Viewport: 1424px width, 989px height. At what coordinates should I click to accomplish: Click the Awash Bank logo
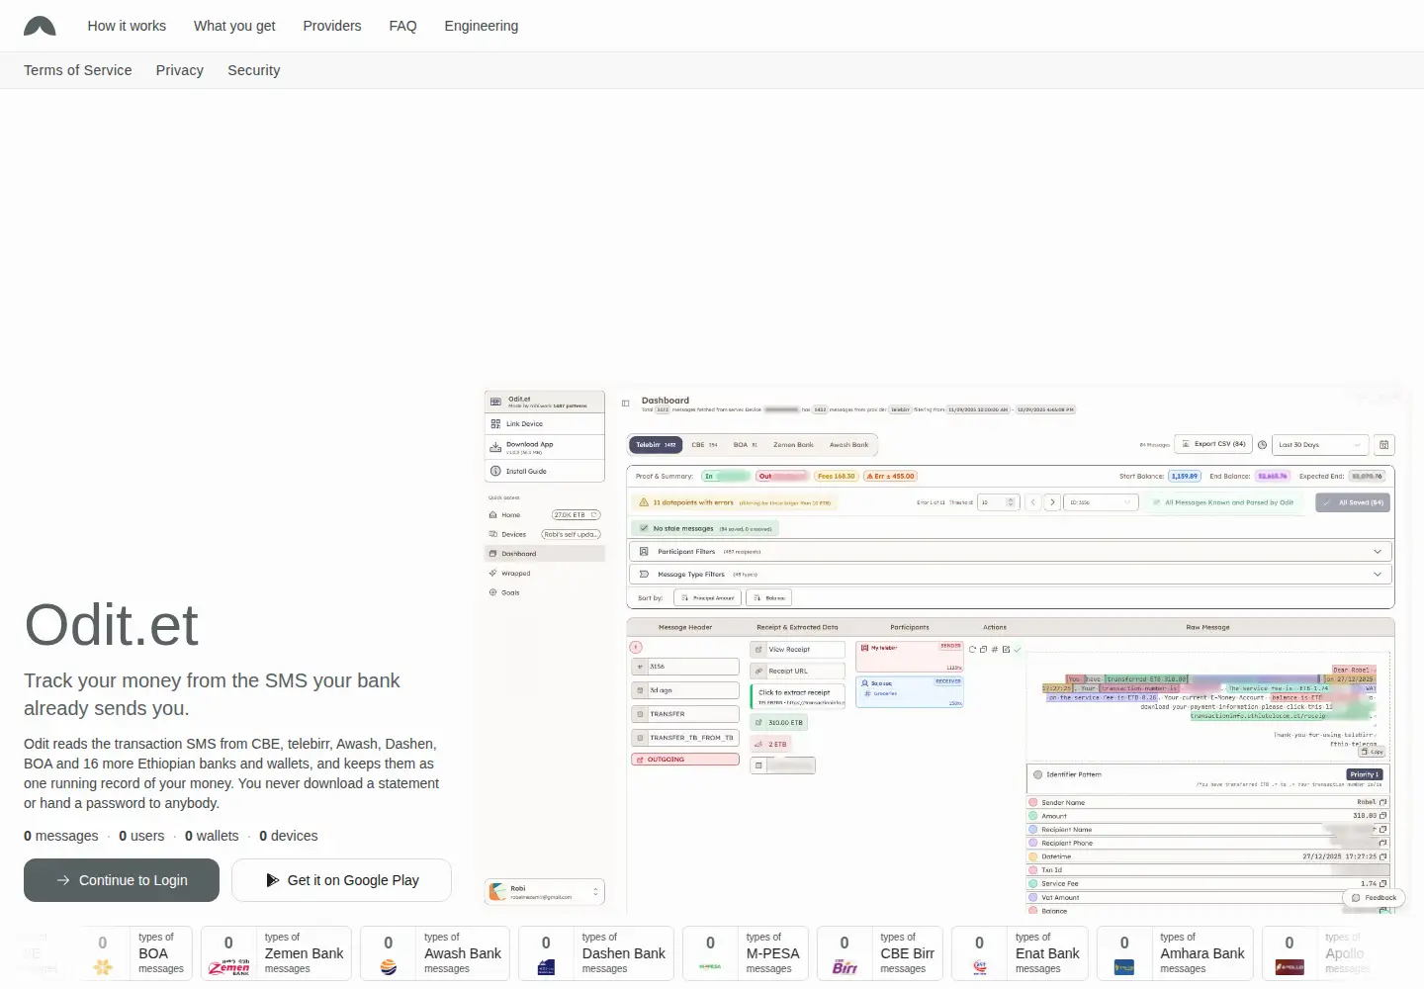pyautogui.click(x=389, y=967)
